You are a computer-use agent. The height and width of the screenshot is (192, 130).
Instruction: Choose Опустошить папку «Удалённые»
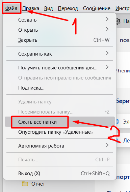tap(60, 132)
